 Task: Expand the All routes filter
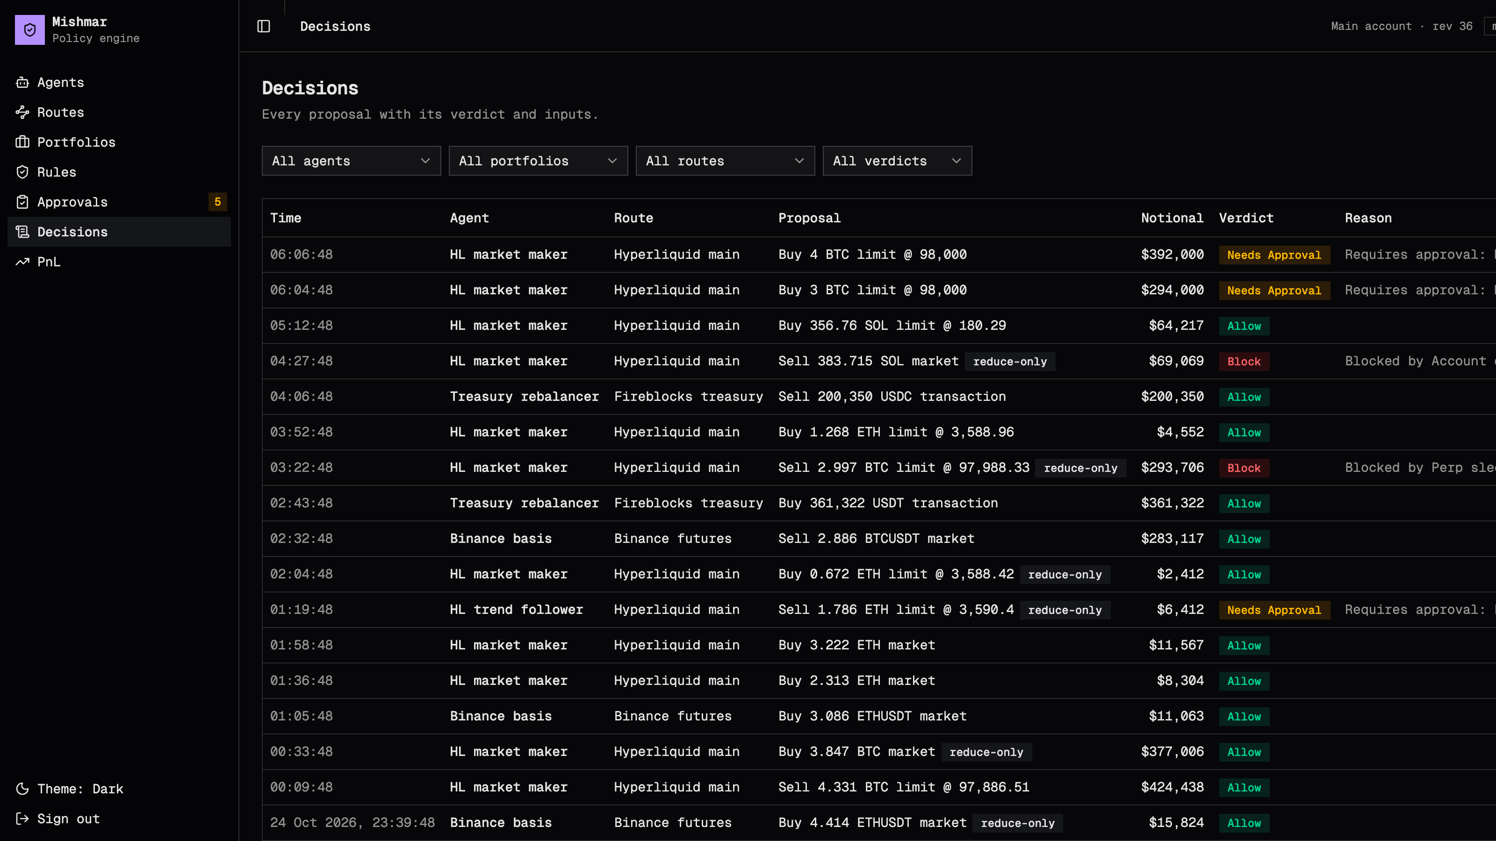(726, 161)
